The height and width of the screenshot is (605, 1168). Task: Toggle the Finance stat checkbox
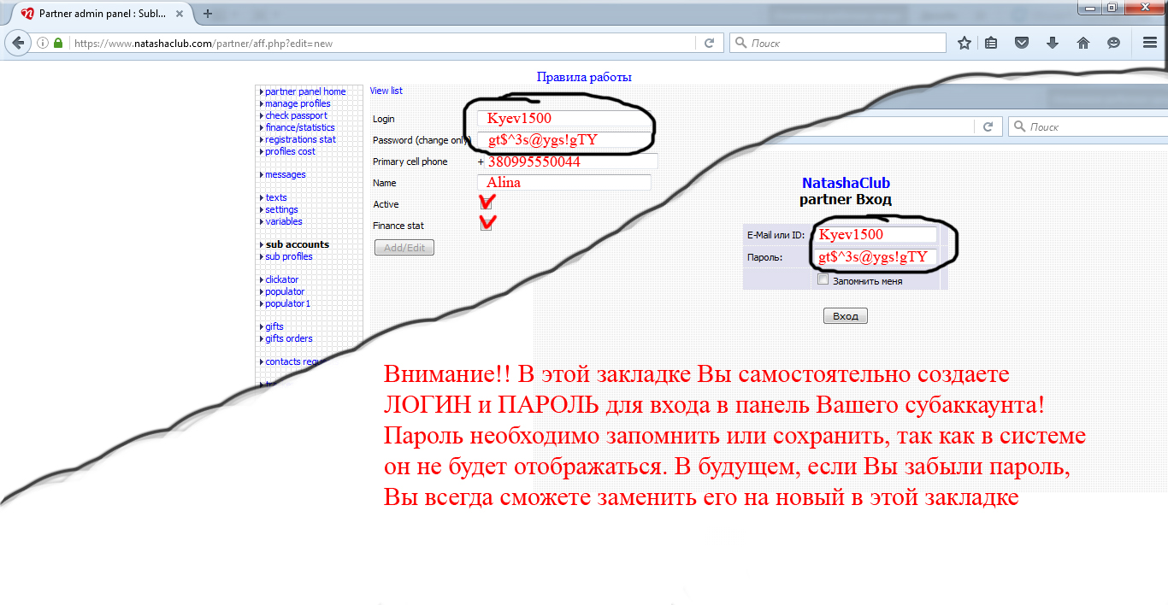pos(487,225)
